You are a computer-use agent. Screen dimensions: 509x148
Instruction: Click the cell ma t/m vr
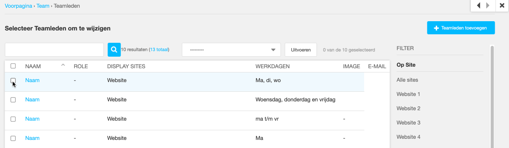click(x=267, y=119)
